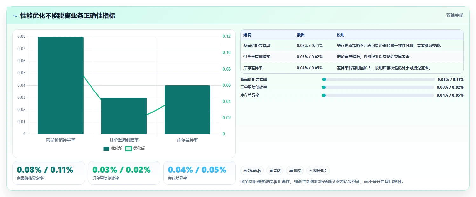
Task: Click the 维度 column header
Action: [247, 35]
